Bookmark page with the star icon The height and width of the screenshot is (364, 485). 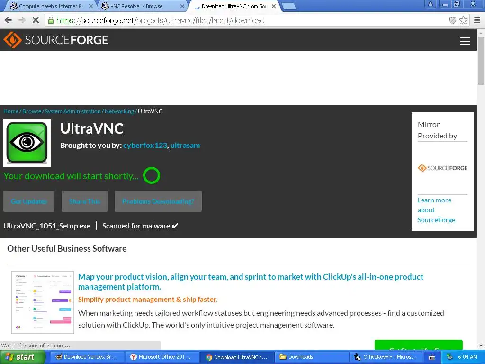[x=463, y=20]
